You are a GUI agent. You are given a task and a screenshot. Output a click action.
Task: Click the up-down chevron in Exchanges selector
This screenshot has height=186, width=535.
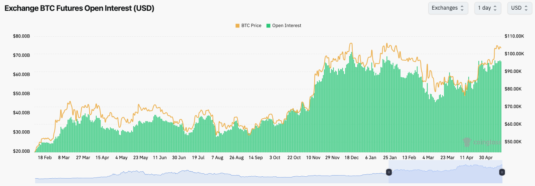point(462,8)
